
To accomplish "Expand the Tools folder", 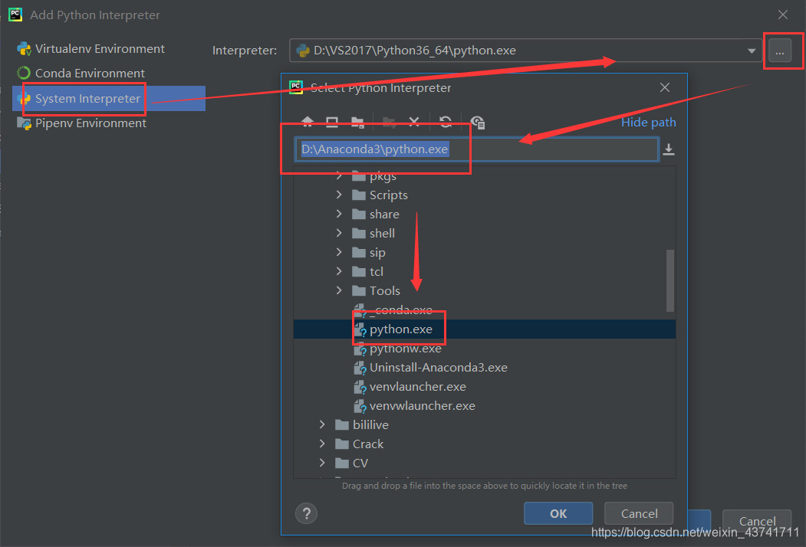I will click(x=339, y=290).
